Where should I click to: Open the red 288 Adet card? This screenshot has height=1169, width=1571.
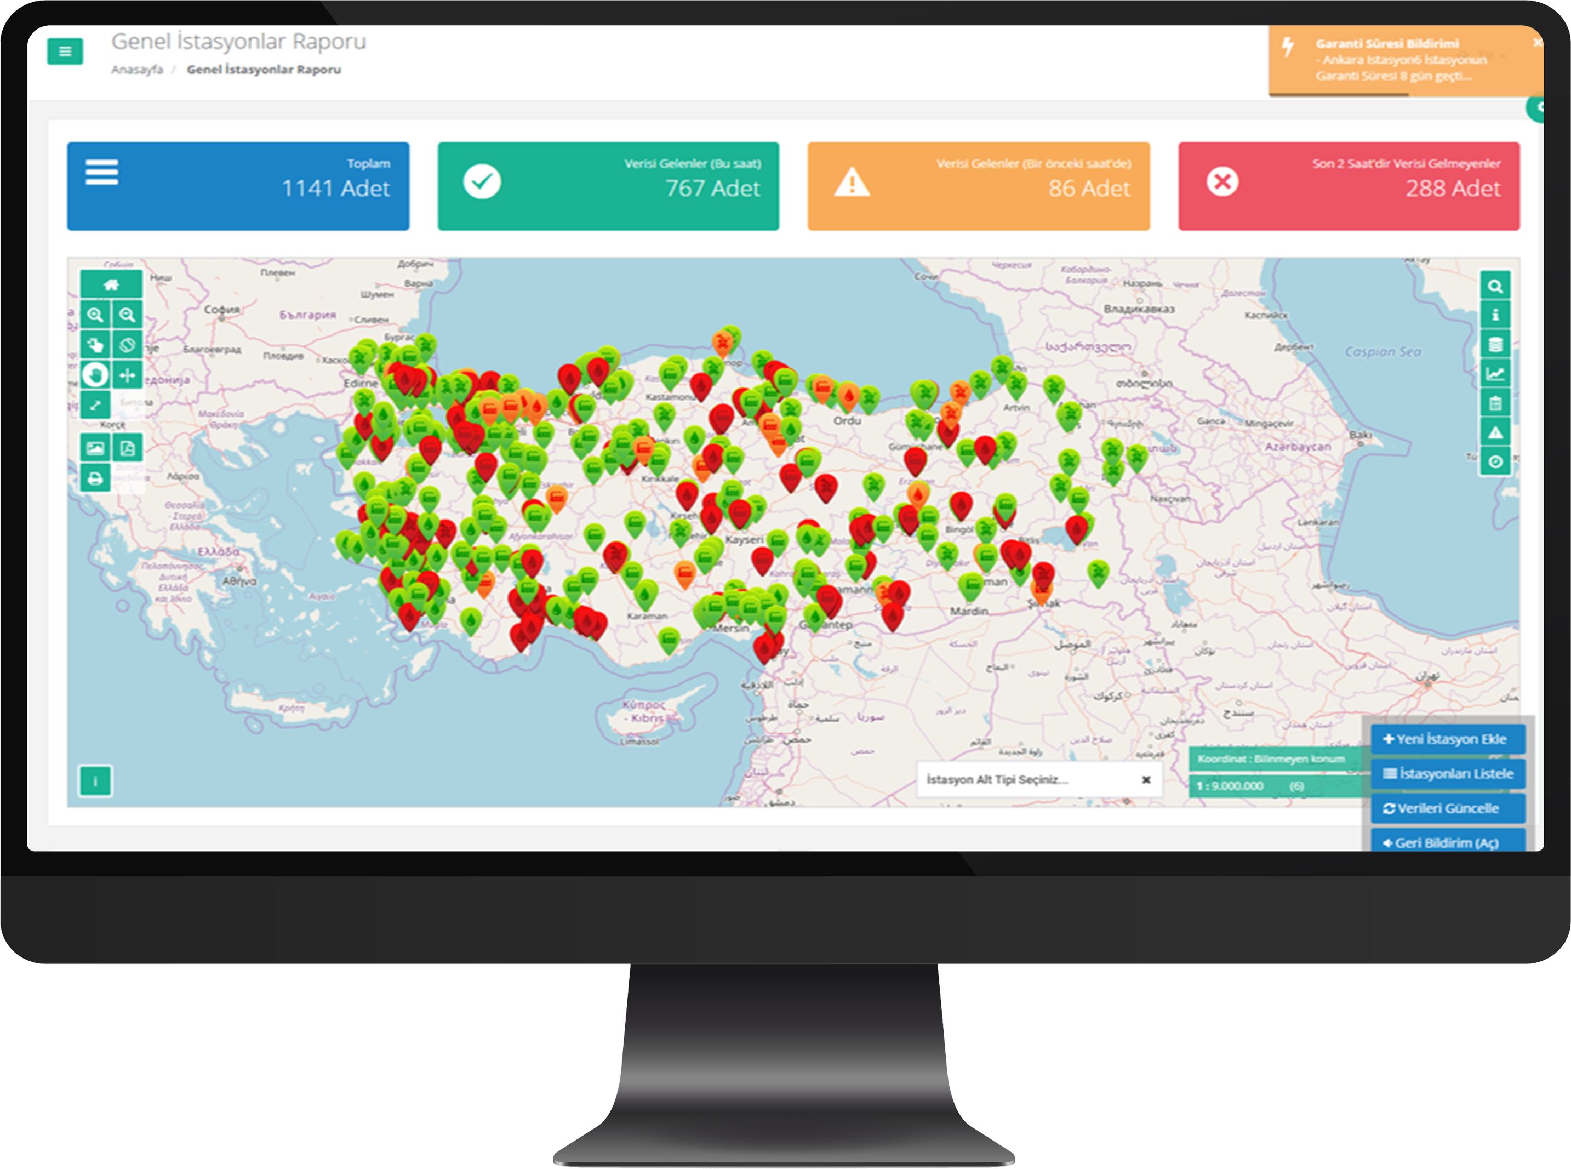[1349, 186]
